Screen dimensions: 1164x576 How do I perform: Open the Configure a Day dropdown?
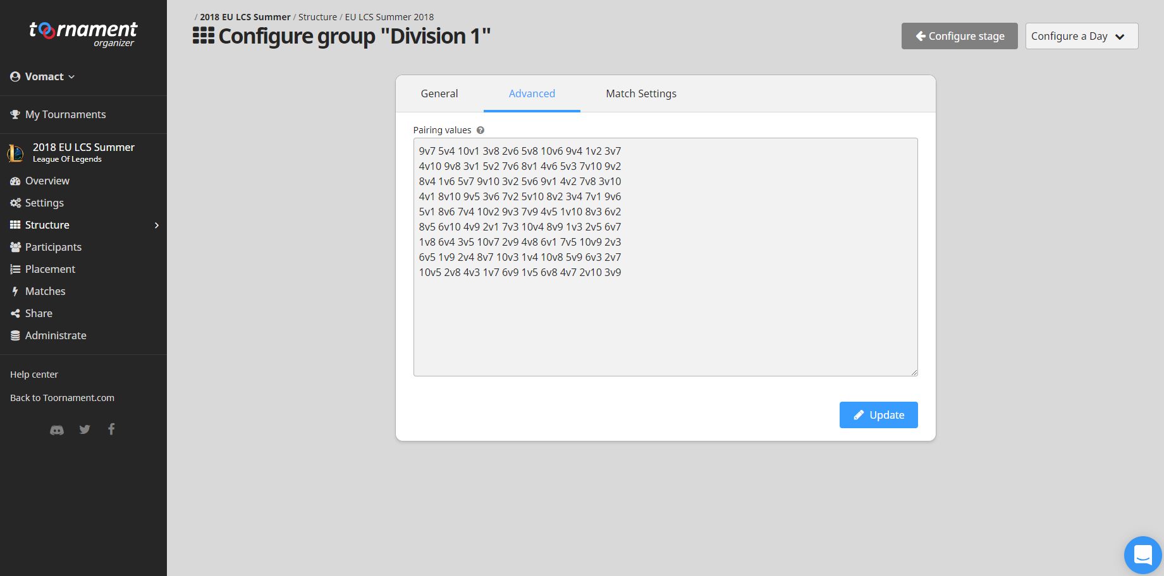point(1082,36)
